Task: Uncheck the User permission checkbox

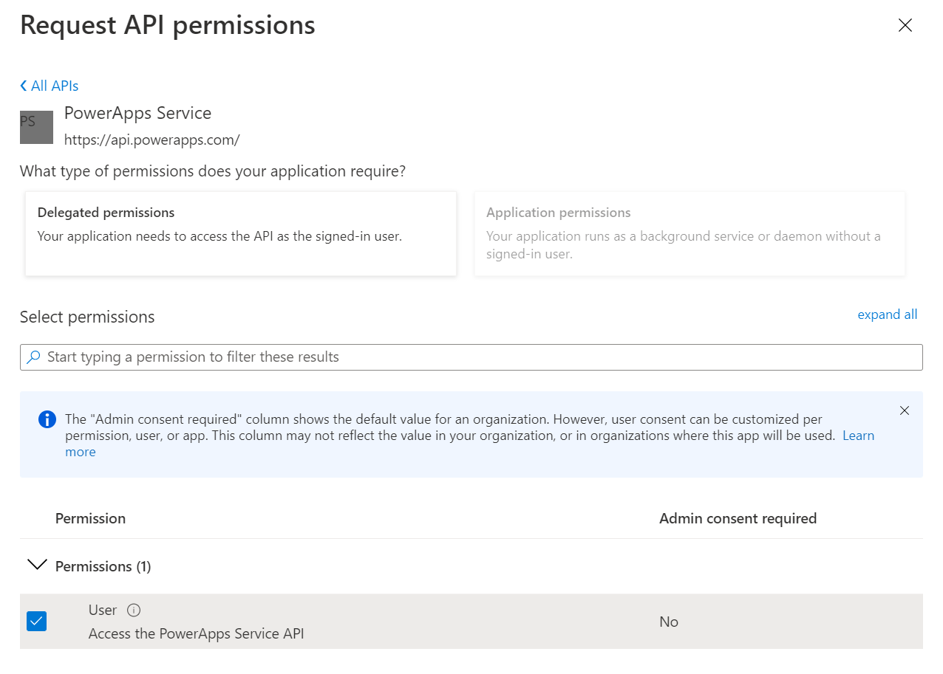Action: pos(36,622)
